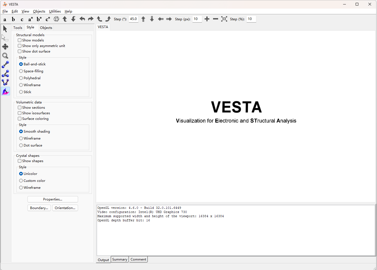This screenshot has height=270, width=377.
Task: Select the bond angle measurement tool
Action: [5, 73]
